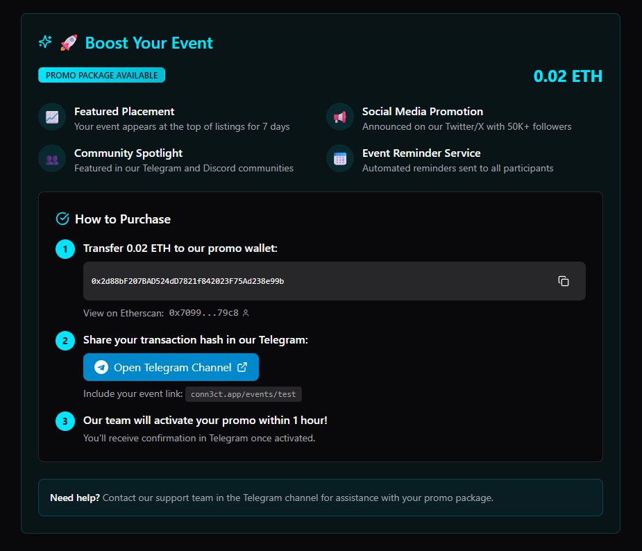Click 'Announced on our Twitter/X' description
The width and height of the screenshot is (642, 551).
[467, 126]
